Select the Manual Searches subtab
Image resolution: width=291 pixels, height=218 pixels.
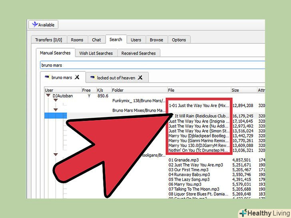coord(55,53)
